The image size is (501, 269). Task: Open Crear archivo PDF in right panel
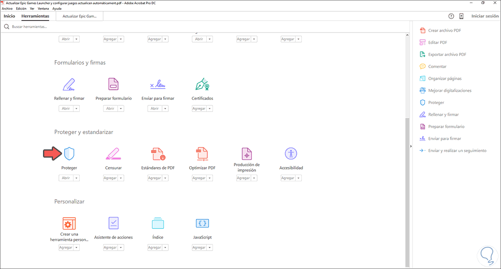pyautogui.click(x=443, y=30)
